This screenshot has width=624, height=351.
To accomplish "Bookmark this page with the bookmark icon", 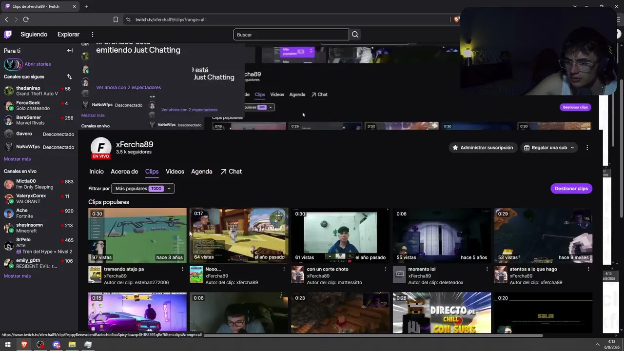I will (x=116, y=19).
